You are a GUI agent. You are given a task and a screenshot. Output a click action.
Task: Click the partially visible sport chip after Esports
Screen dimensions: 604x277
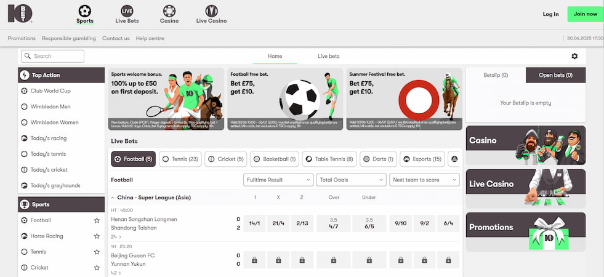click(454, 159)
